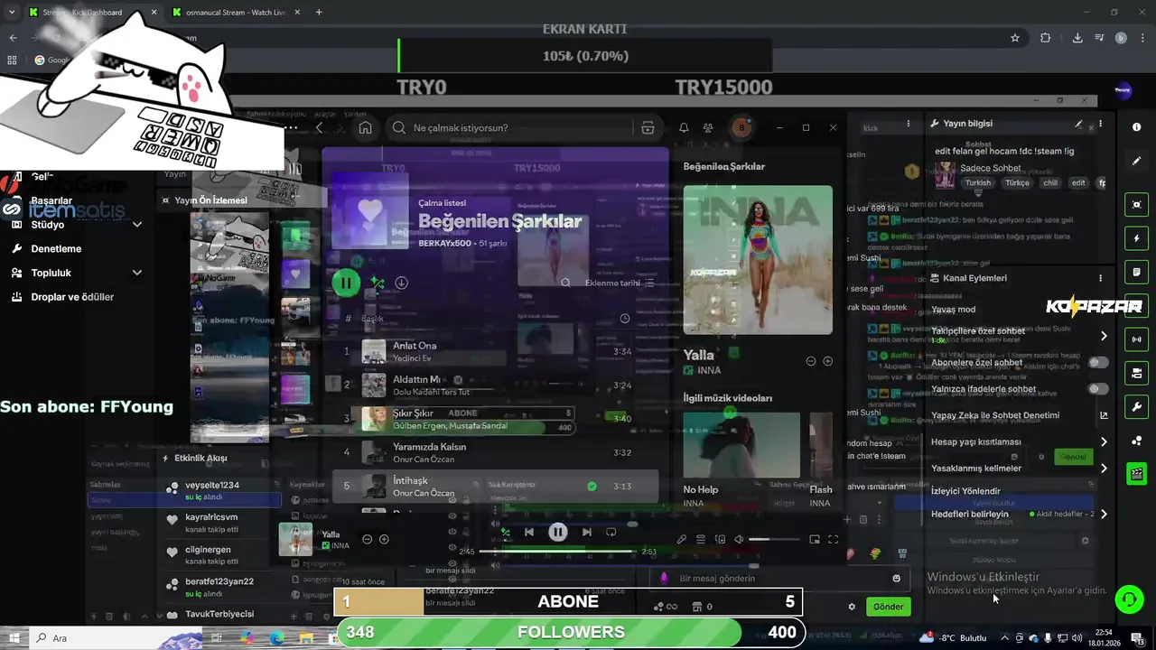The height and width of the screenshot is (650, 1156).
Task: Open connect to a device icon
Action: [720, 539]
